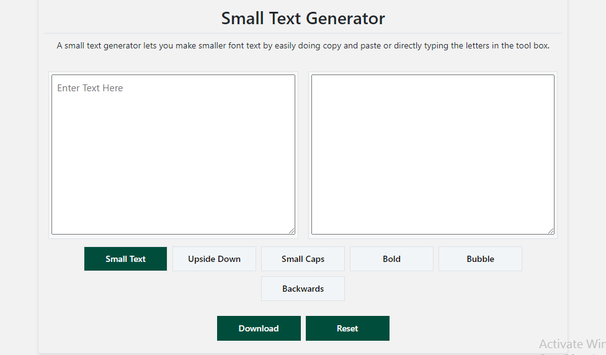The image size is (606, 355).
Task: Focus the Enter Text Here input box
Action: pos(173,155)
